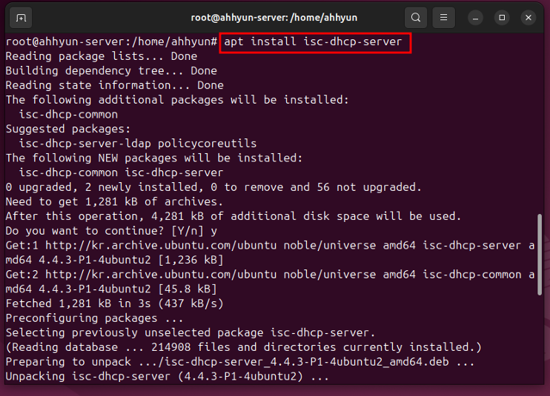
Task: Open the hamburger main menu
Action: pyautogui.click(x=443, y=18)
